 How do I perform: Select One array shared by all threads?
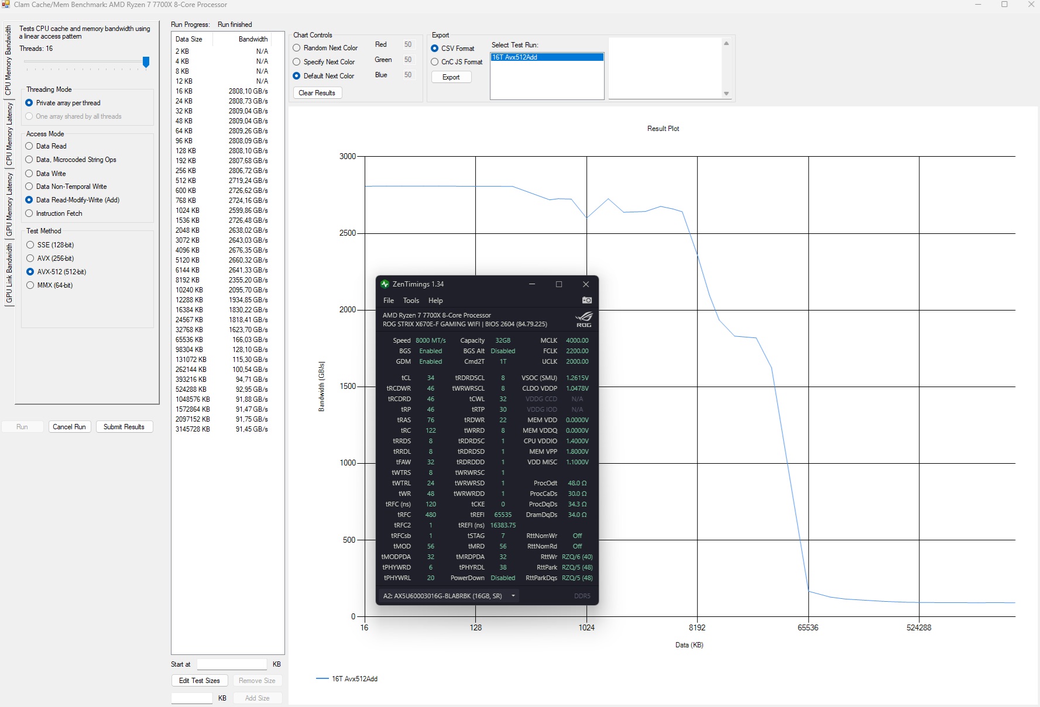[74, 116]
